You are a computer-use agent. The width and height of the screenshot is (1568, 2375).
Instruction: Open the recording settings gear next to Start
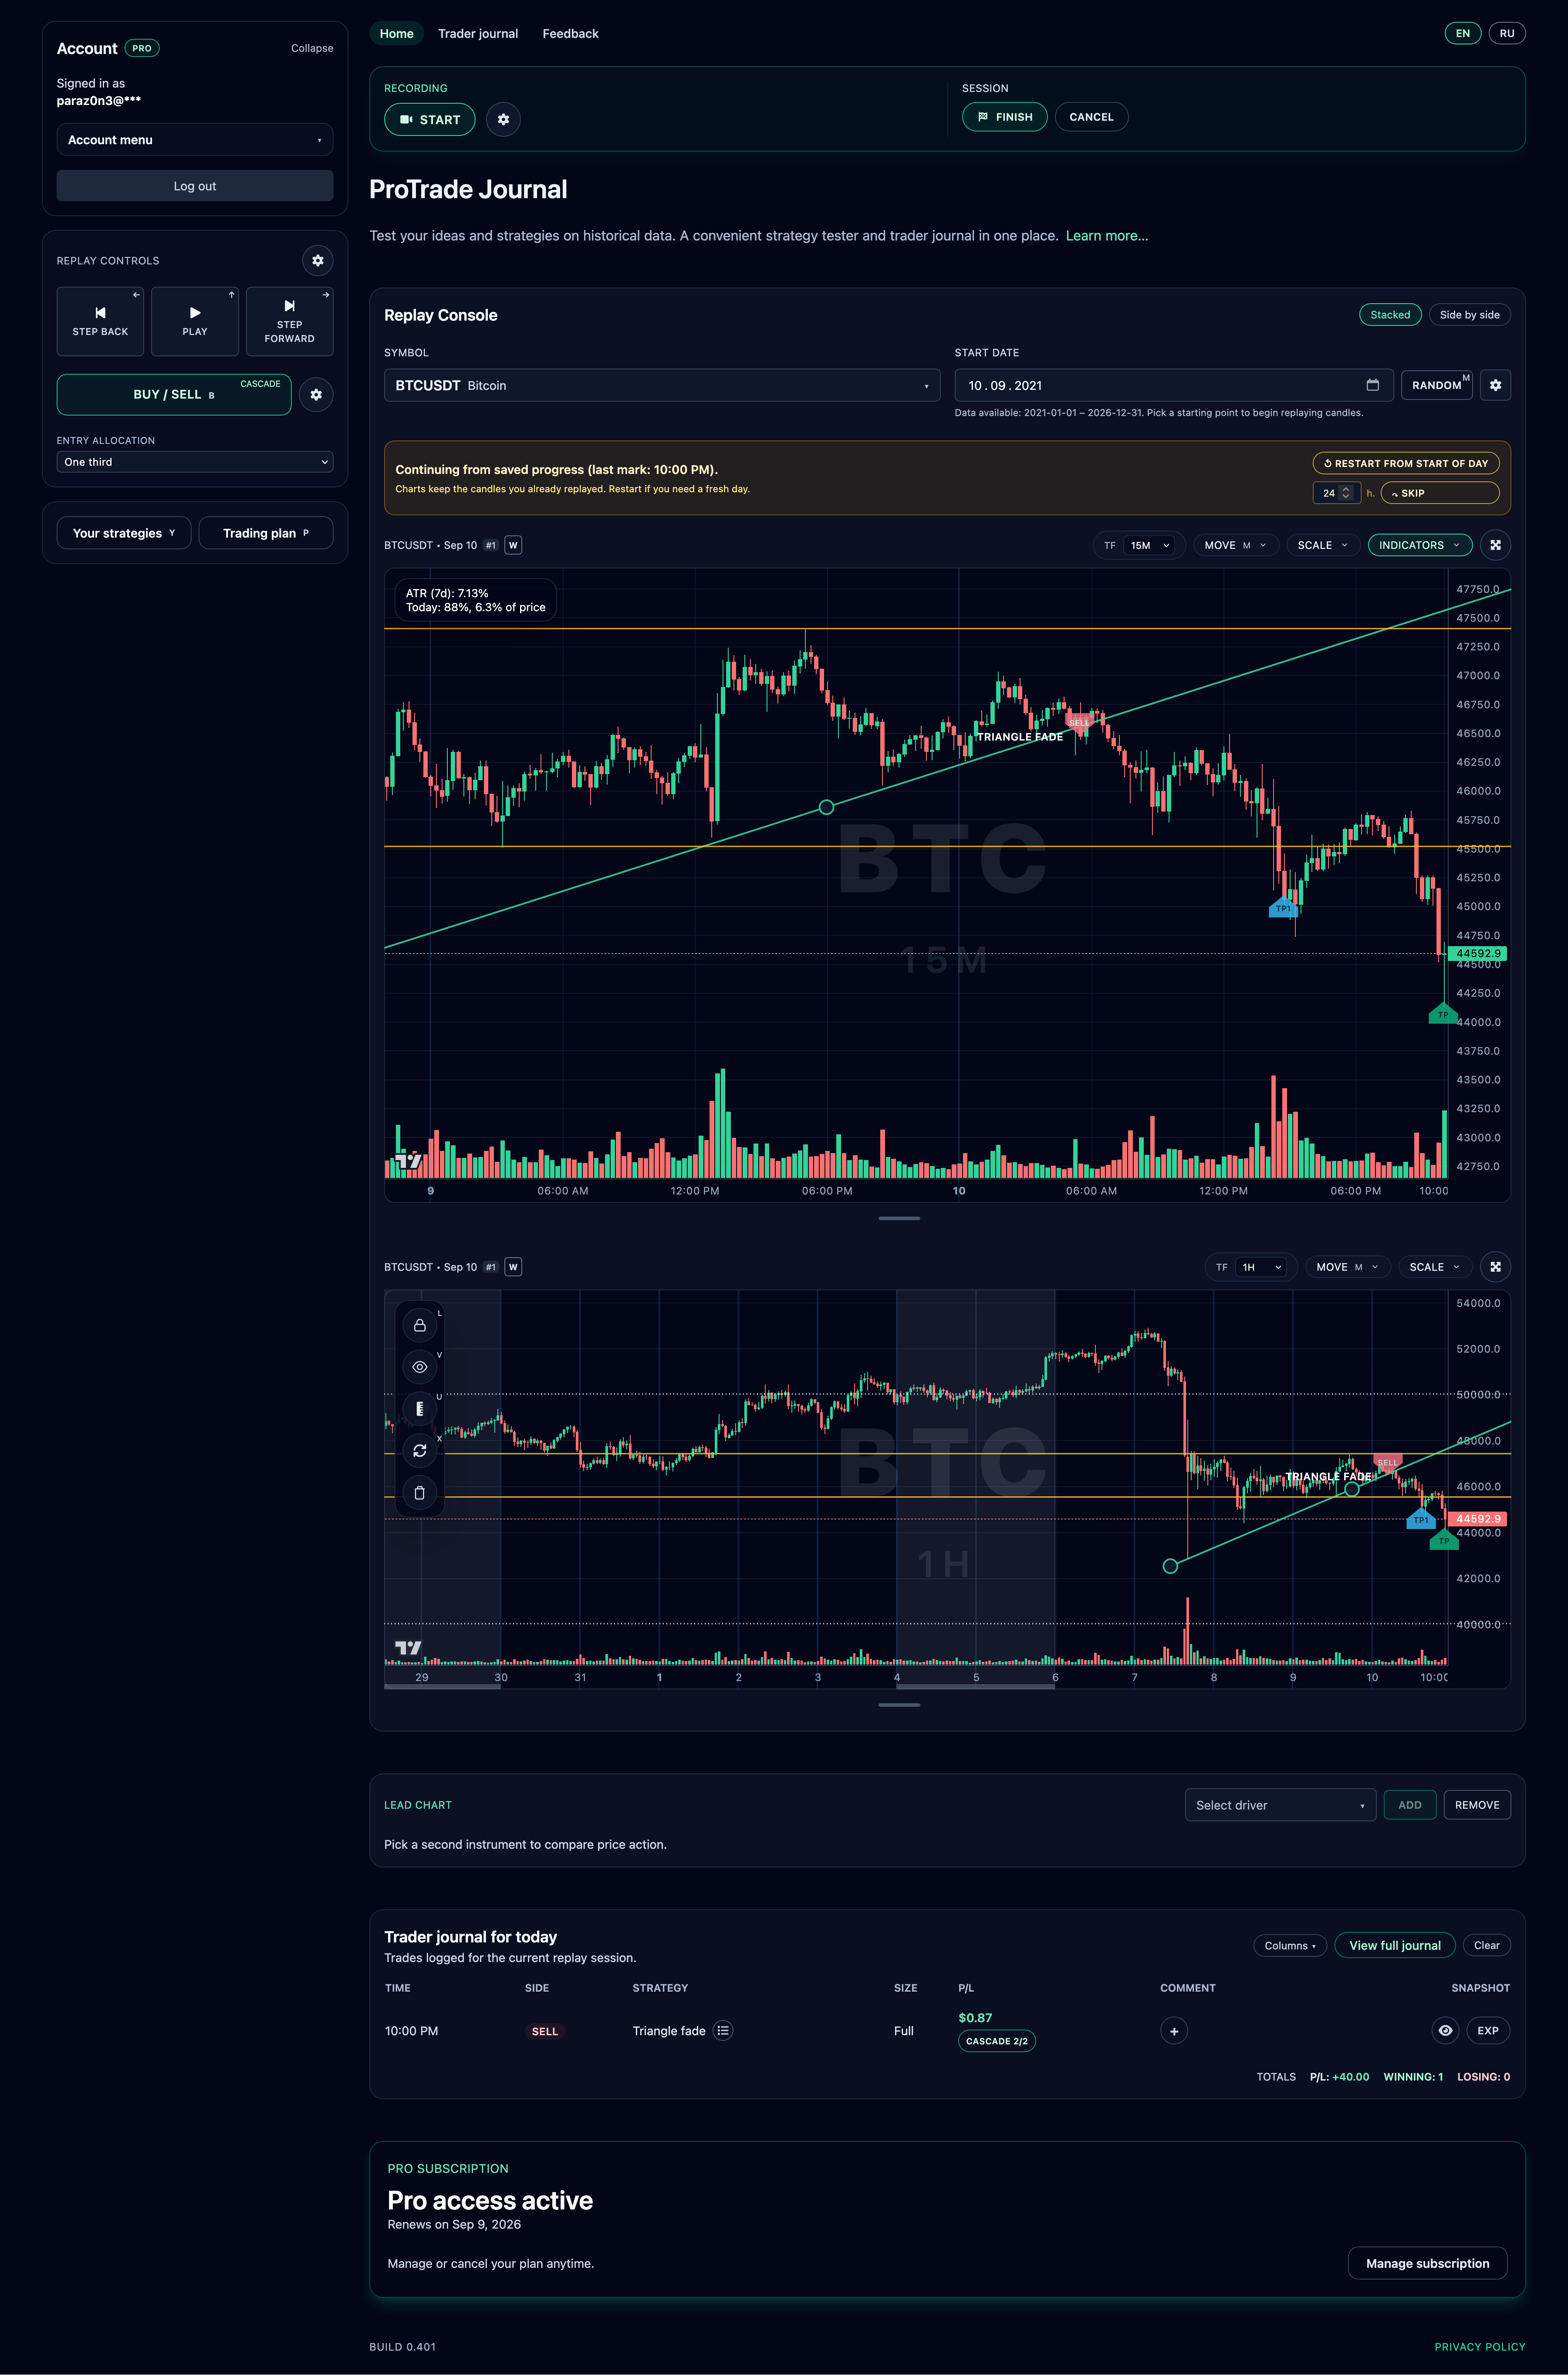coord(503,119)
